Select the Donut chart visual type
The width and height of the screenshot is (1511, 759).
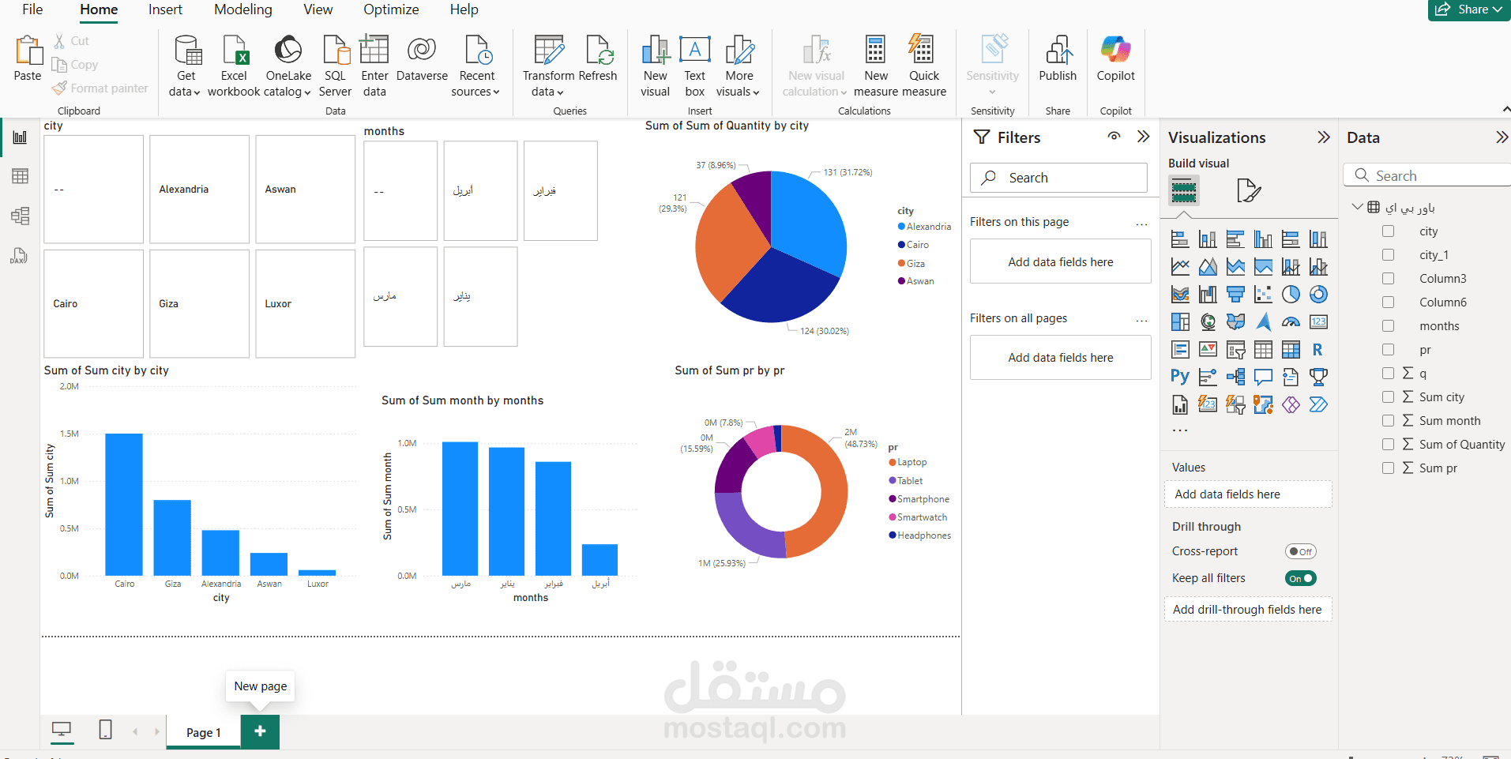(x=1318, y=295)
